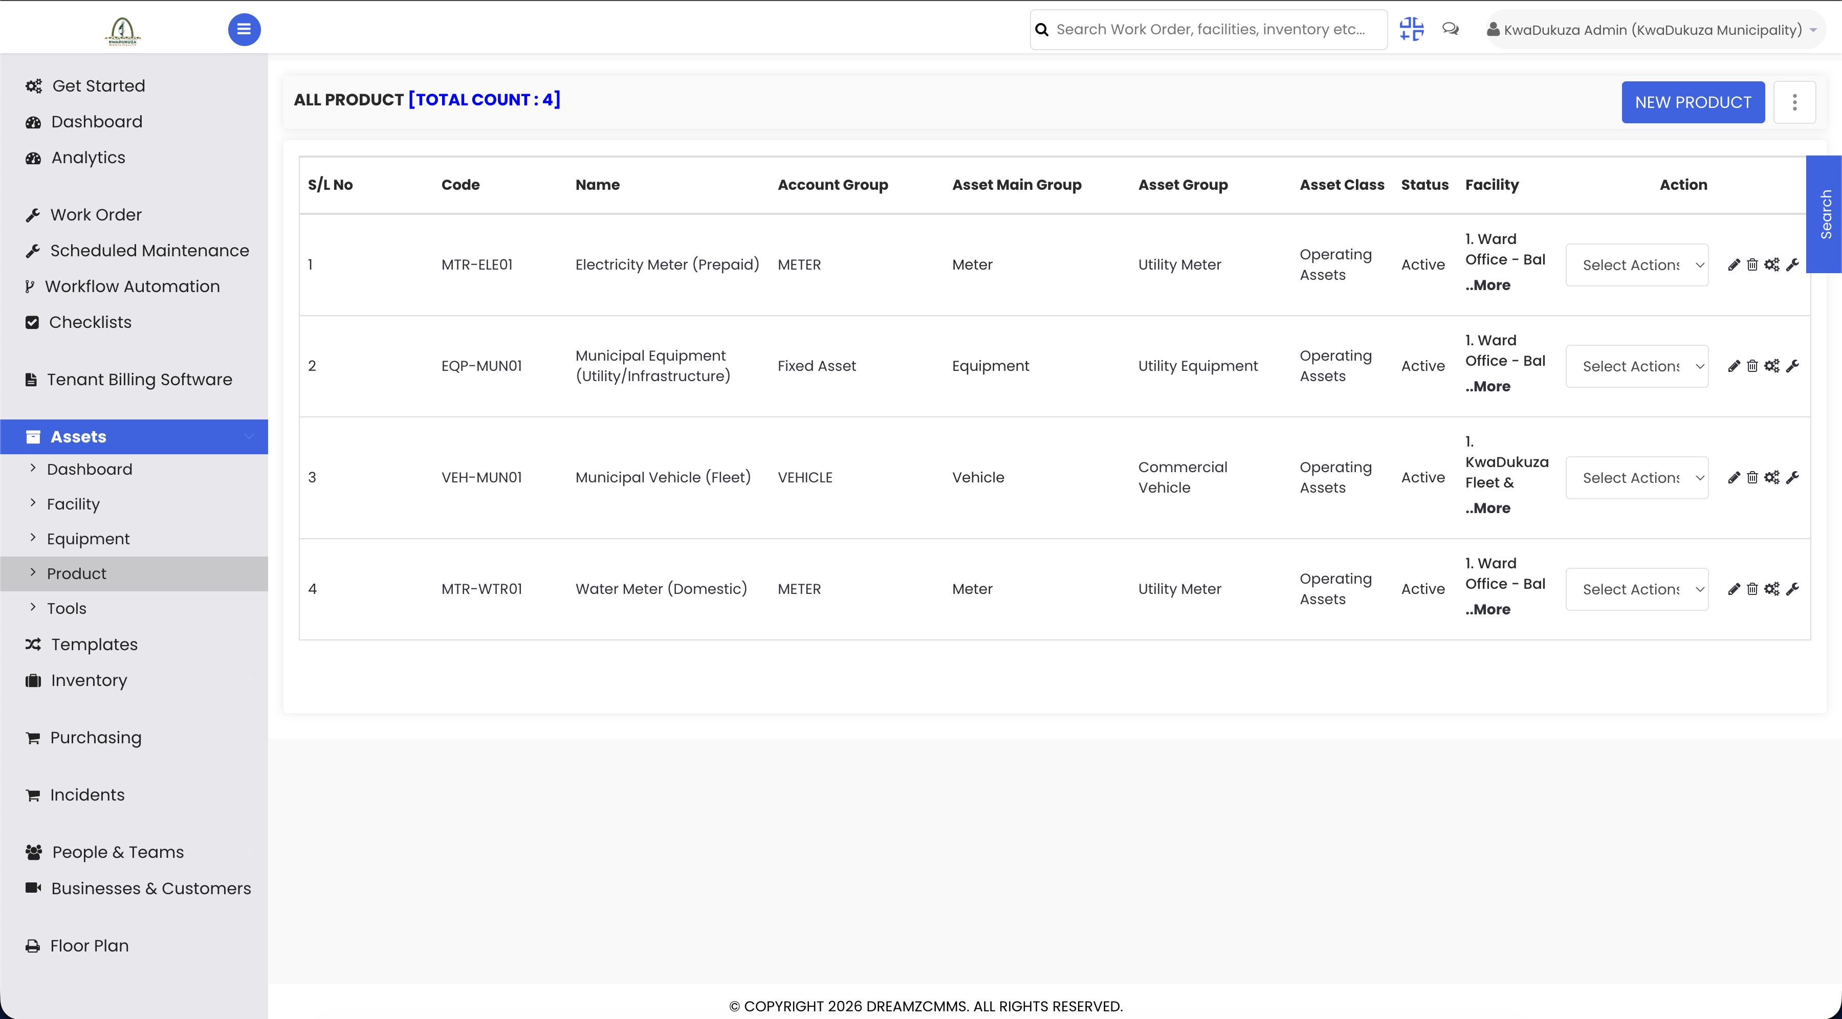Open the vertical Search side tab
The width and height of the screenshot is (1842, 1019).
point(1825,214)
